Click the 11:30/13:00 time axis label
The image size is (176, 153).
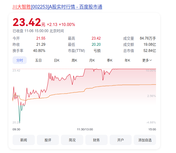pos(85,129)
